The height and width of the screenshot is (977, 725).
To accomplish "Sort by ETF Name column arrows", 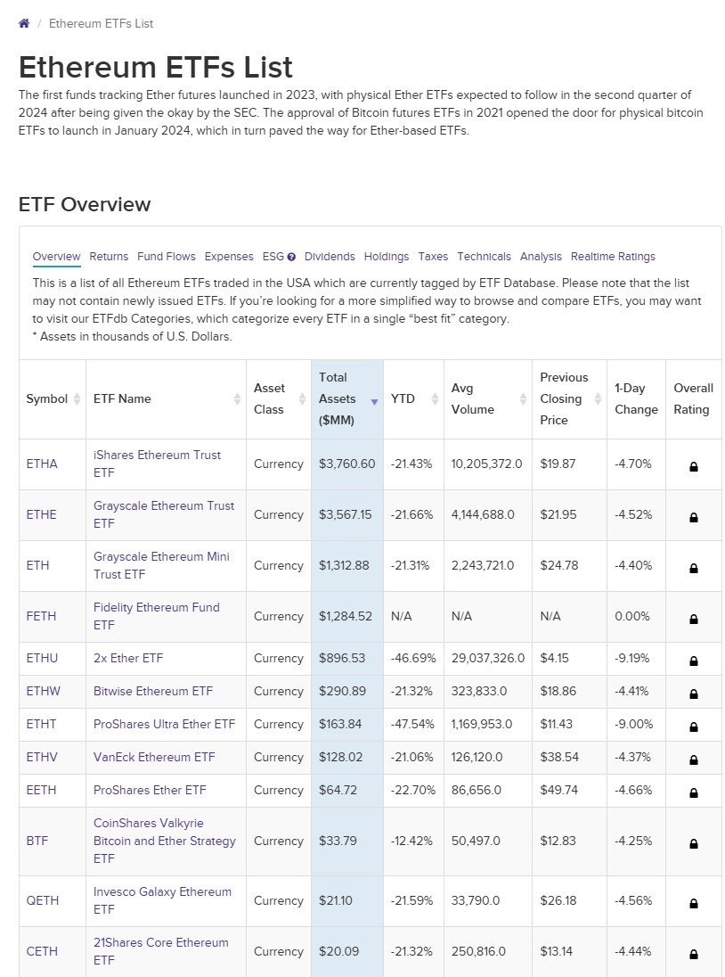I will pos(237,399).
